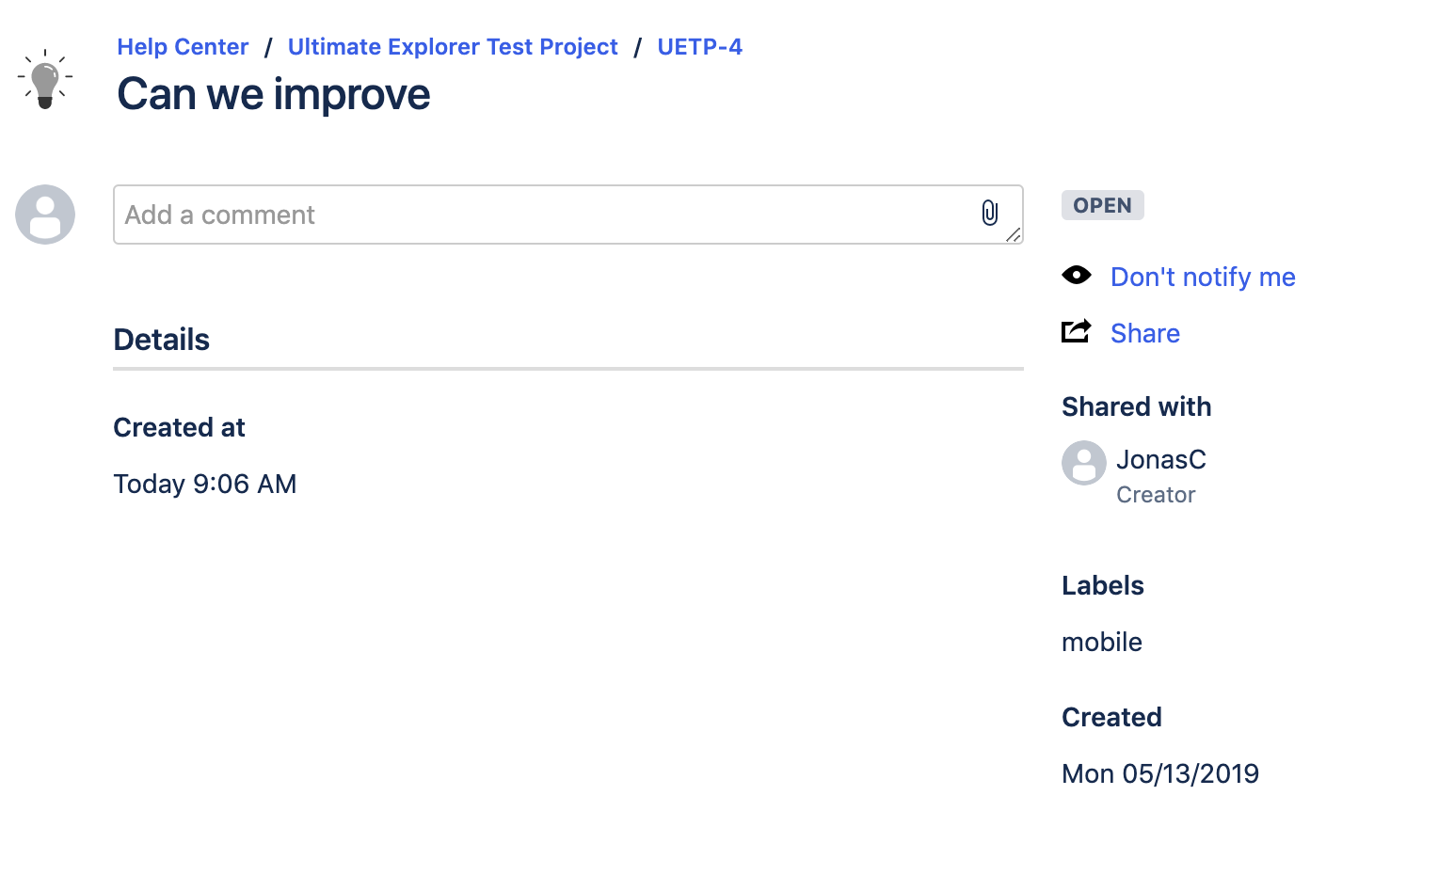Click the share arrow icon
The width and height of the screenshot is (1438, 875).
(1077, 331)
